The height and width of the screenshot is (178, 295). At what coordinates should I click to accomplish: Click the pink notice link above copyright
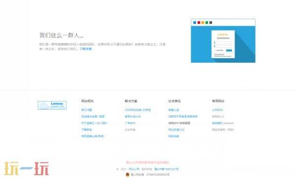pos(147,162)
